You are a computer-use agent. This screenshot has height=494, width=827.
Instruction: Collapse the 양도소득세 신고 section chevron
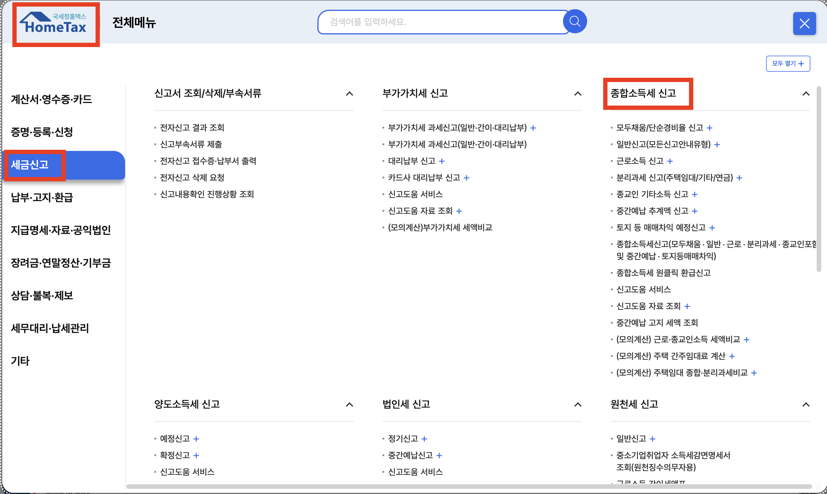point(349,405)
